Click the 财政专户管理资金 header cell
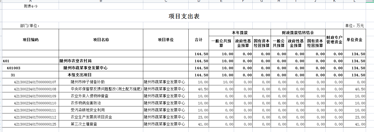 334,40
